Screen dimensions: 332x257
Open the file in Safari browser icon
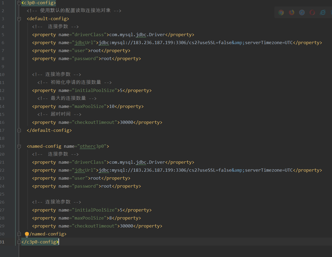coord(302,12)
